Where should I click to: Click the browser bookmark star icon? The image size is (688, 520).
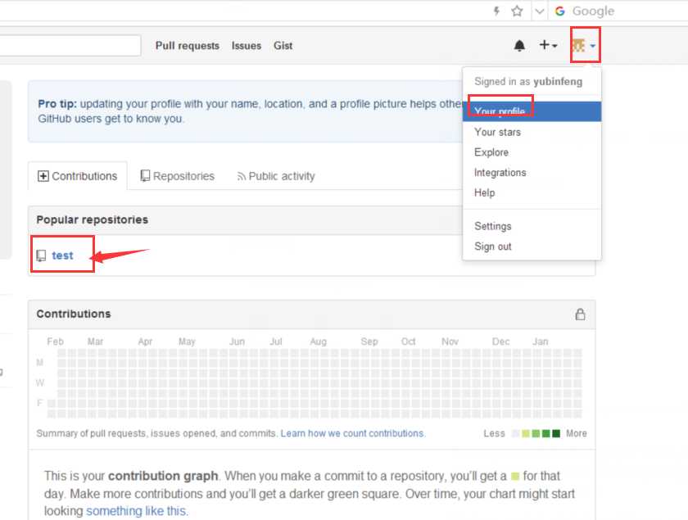pyautogui.click(x=518, y=11)
